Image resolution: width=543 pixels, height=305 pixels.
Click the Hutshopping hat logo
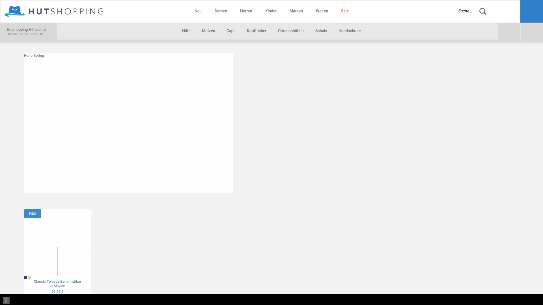(14, 11)
